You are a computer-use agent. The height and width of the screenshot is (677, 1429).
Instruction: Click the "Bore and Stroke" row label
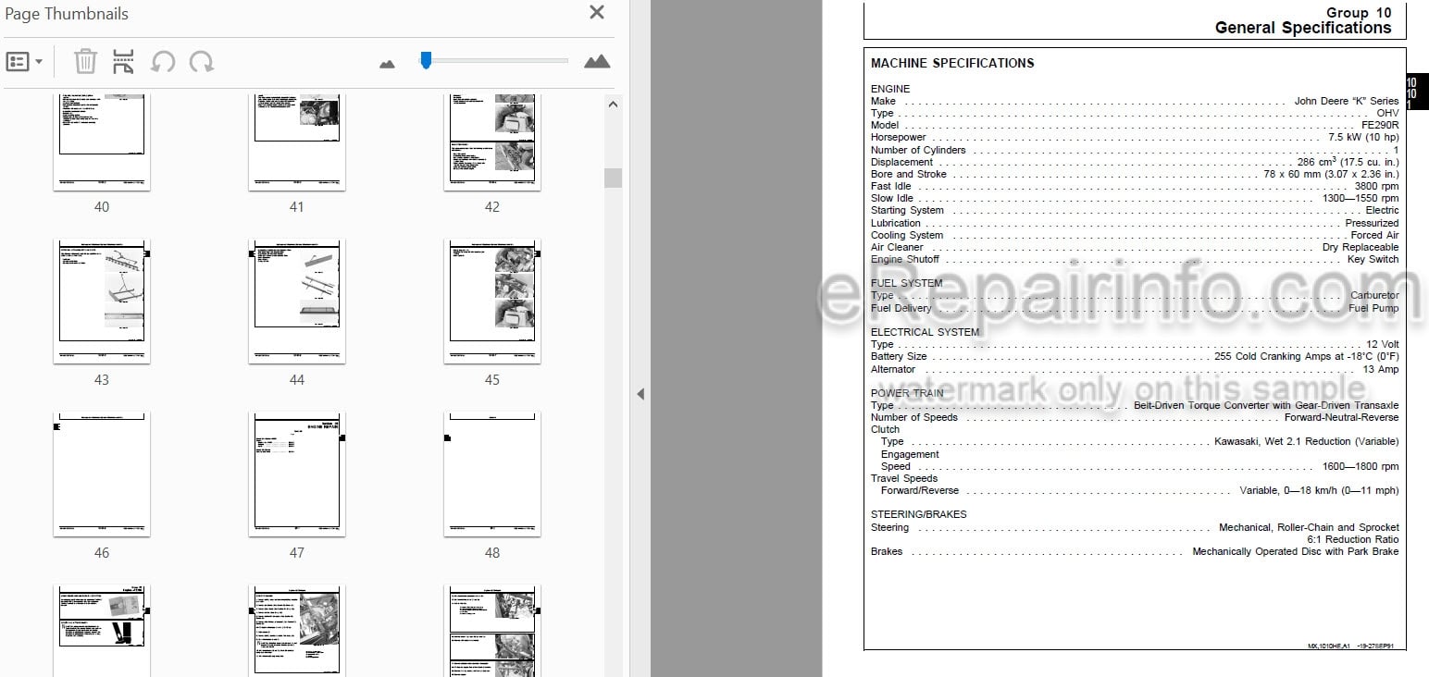(909, 174)
